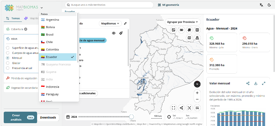
Task: Select the Frecuencia anual radio option
Action: click(8, 68)
